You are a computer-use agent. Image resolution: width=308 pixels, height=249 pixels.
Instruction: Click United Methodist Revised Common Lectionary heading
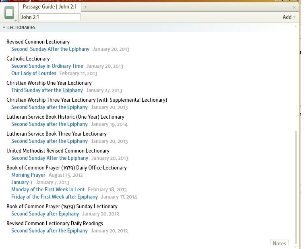[58, 151]
